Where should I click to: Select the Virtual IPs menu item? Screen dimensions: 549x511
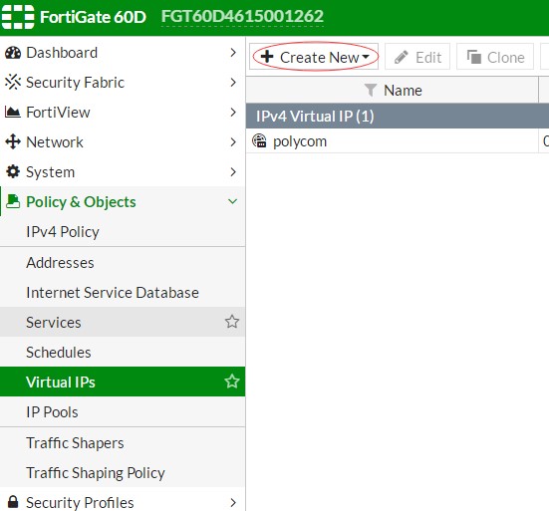click(123, 382)
